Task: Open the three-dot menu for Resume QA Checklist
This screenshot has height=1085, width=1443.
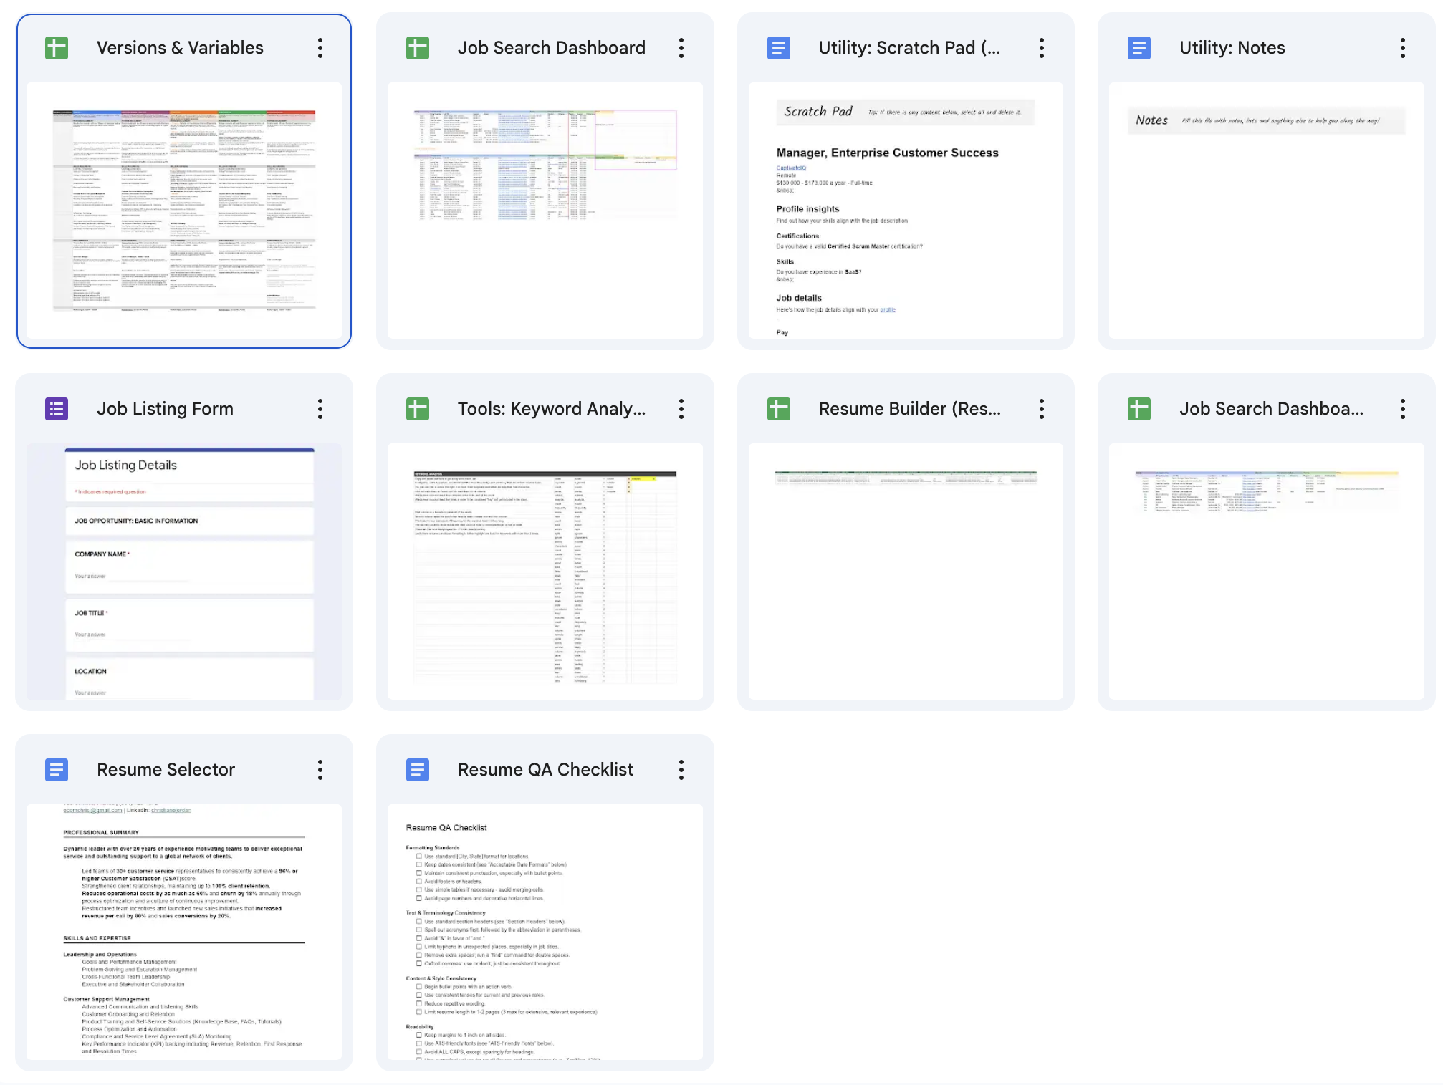Action: [x=681, y=770]
